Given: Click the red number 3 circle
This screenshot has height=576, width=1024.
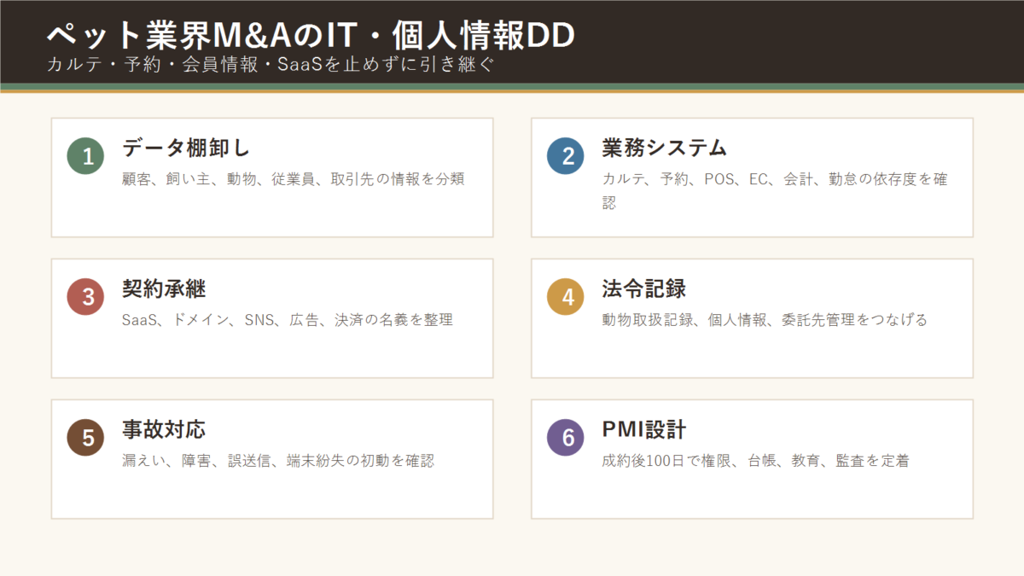Looking at the screenshot, I should tap(85, 296).
